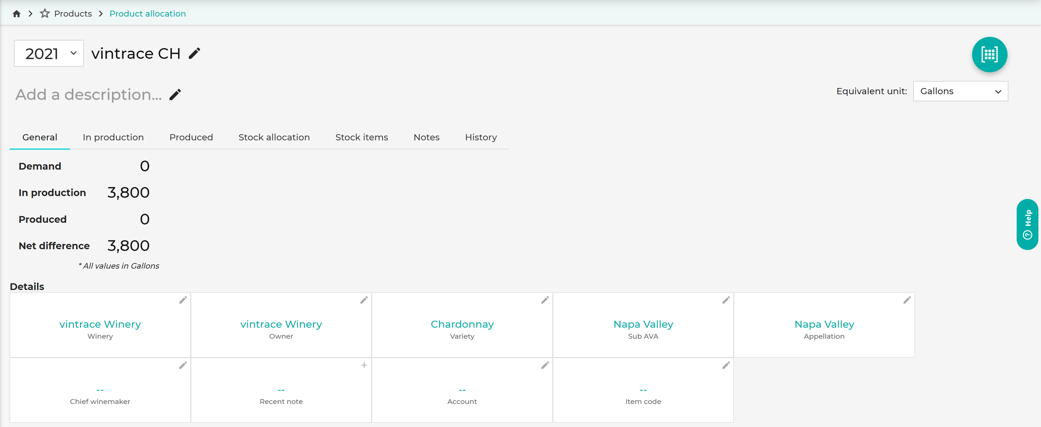1041x427 pixels.
Task: Go to the History tab
Action: click(481, 137)
